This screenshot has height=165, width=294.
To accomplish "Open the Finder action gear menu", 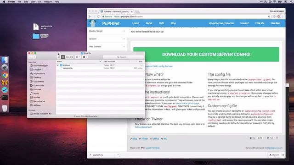I will (x=85, y=57).
